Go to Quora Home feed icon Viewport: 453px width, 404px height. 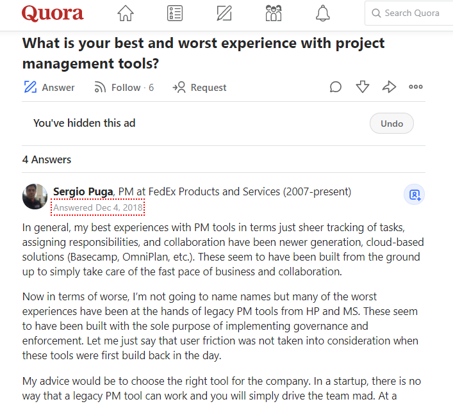tap(126, 13)
